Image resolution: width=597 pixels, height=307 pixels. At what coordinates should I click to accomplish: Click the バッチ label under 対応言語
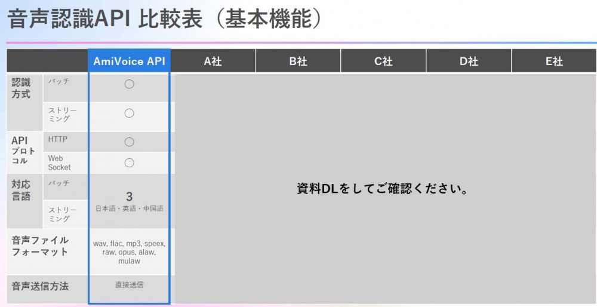[59, 183]
